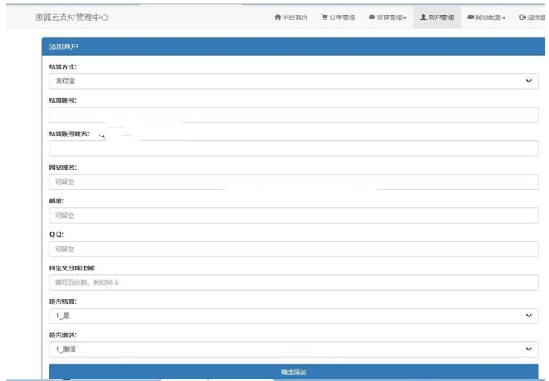Focus the 结算账号姓名 text field

(294, 149)
